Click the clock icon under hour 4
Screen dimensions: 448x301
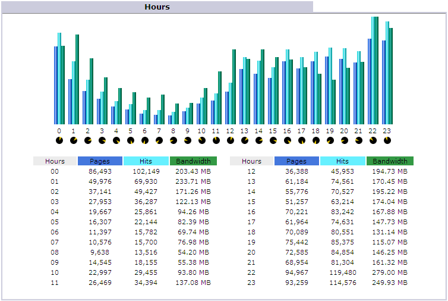(116, 140)
